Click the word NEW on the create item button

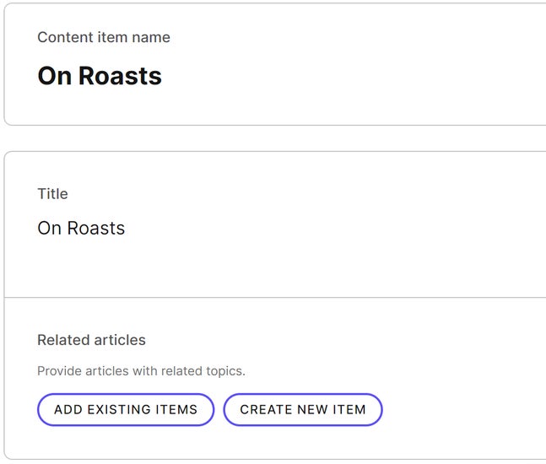coord(312,410)
